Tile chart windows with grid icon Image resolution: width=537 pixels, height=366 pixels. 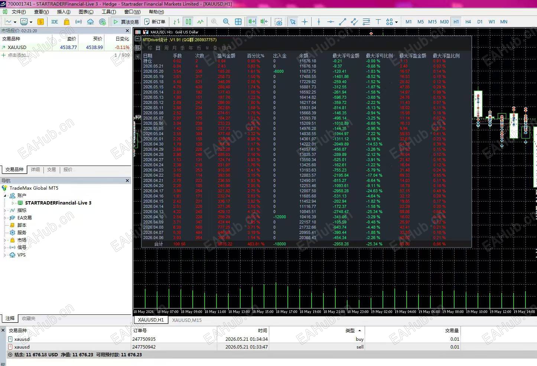(x=238, y=22)
